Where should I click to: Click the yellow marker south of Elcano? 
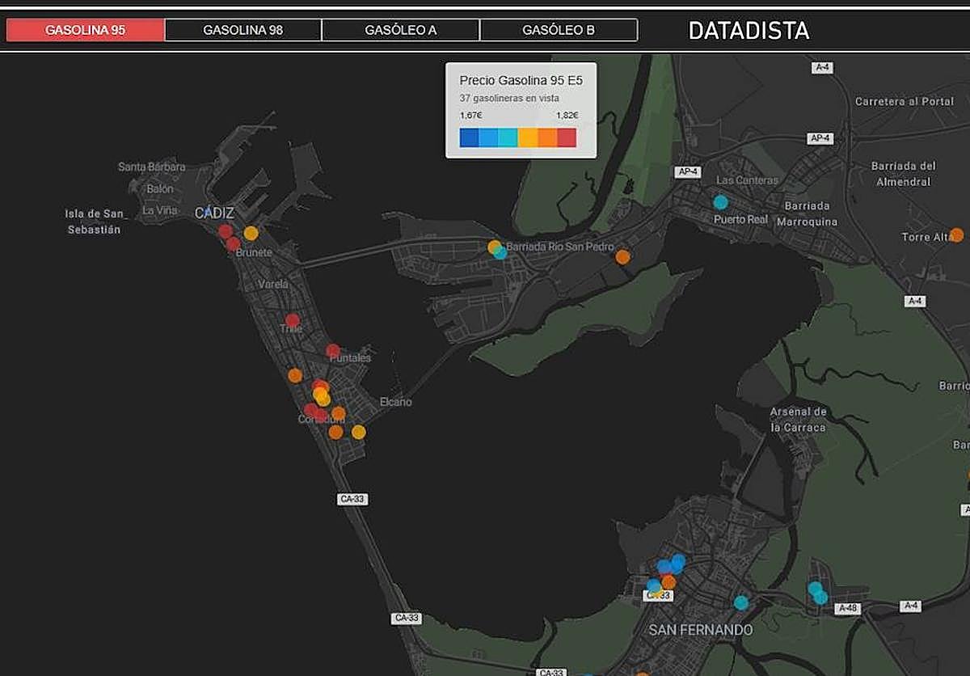tap(358, 432)
